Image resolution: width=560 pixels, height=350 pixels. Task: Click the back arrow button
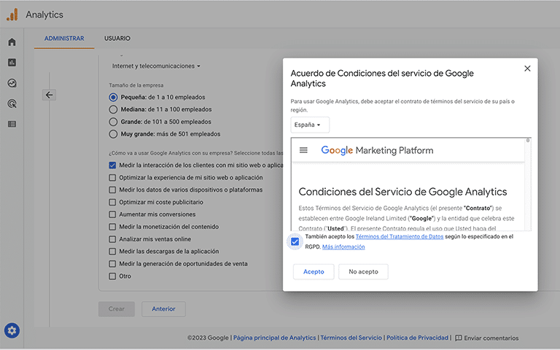tap(49, 95)
